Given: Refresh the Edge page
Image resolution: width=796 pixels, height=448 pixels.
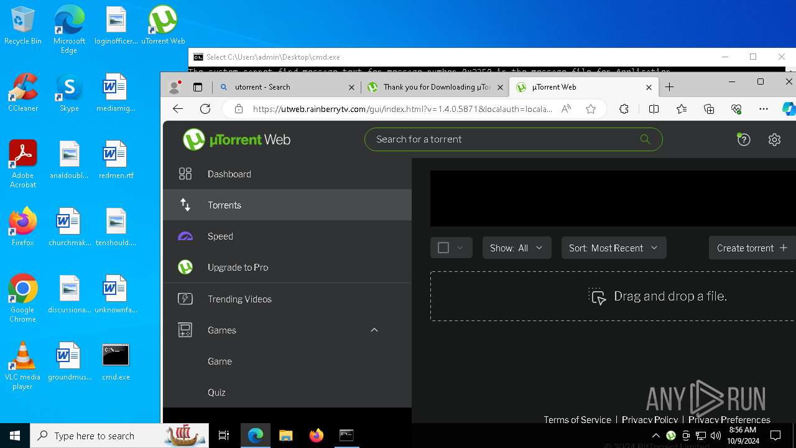Looking at the screenshot, I should click(x=205, y=109).
